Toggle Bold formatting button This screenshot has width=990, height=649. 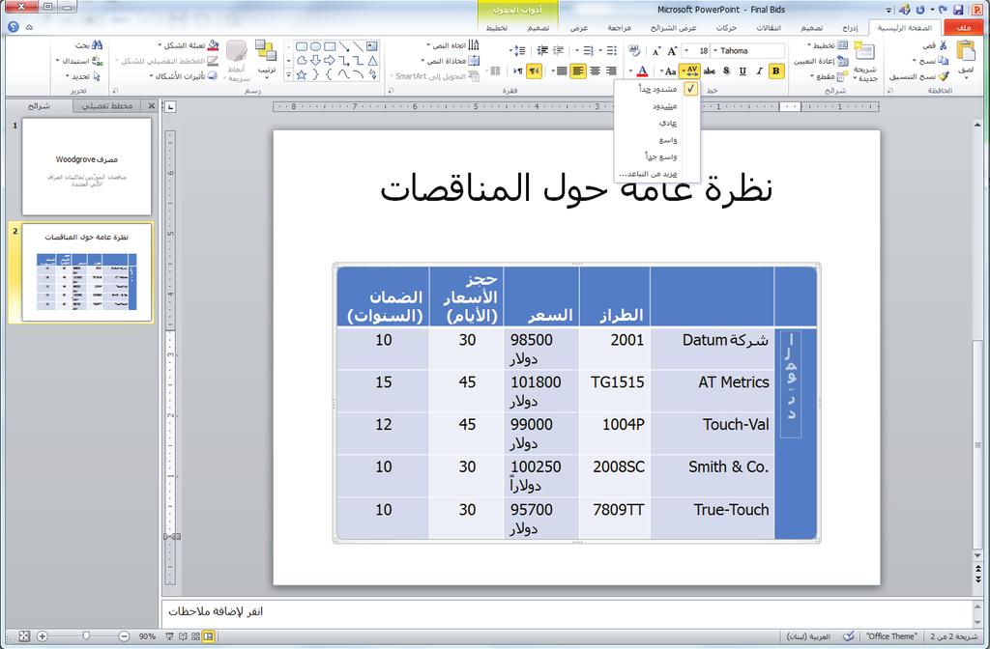tap(775, 71)
